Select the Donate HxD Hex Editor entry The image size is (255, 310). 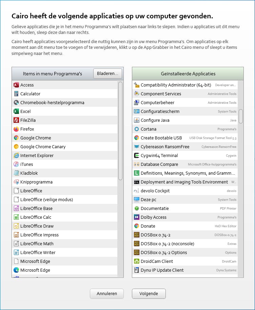(185, 226)
